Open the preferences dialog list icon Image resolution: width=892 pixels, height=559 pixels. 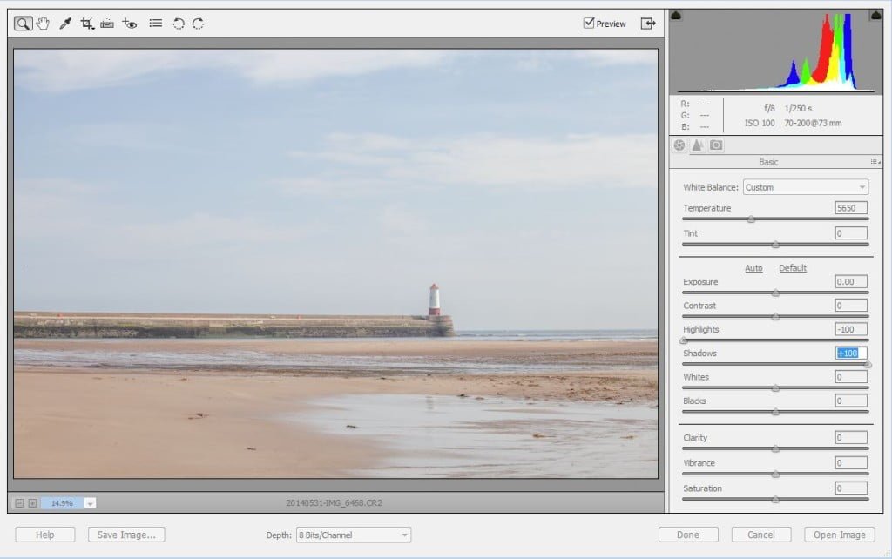155,24
